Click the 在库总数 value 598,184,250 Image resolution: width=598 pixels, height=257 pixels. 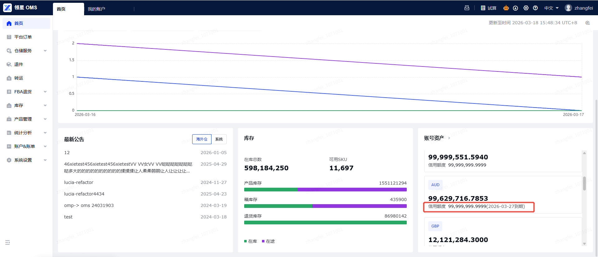pyautogui.click(x=266, y=168)
